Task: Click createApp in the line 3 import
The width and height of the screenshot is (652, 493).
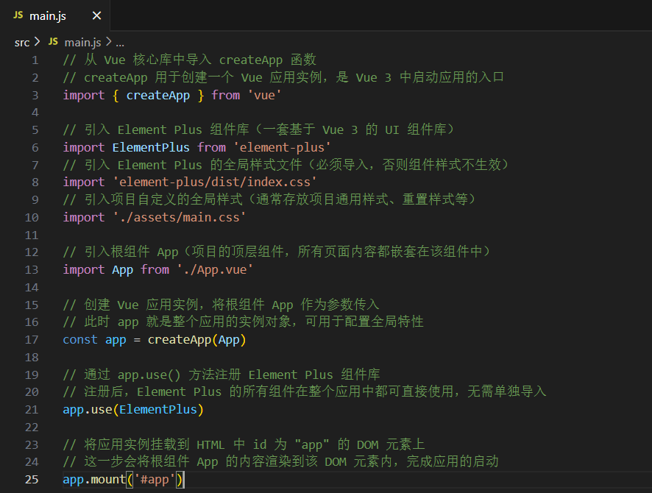Action: [158, 95]
